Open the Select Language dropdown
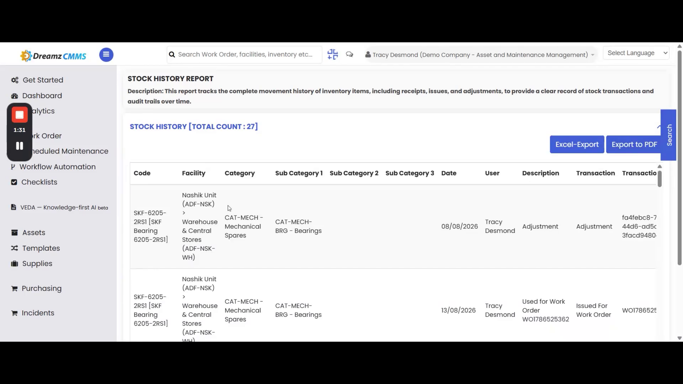This screenshot has width=683, height=384. click(636, 53)
